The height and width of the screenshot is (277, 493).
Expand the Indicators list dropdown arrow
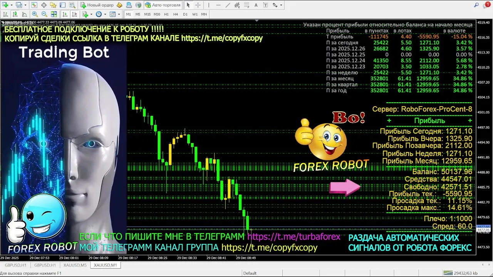pos(91,14)
